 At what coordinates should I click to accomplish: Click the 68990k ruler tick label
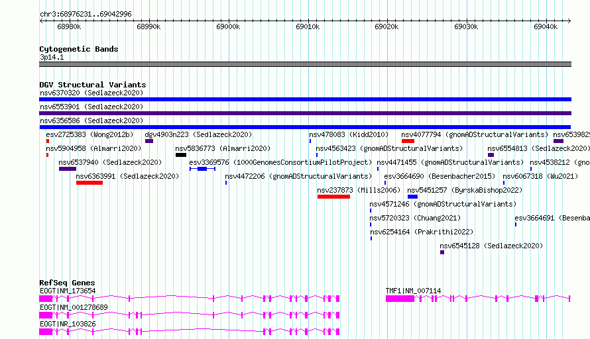pos(148,26)
